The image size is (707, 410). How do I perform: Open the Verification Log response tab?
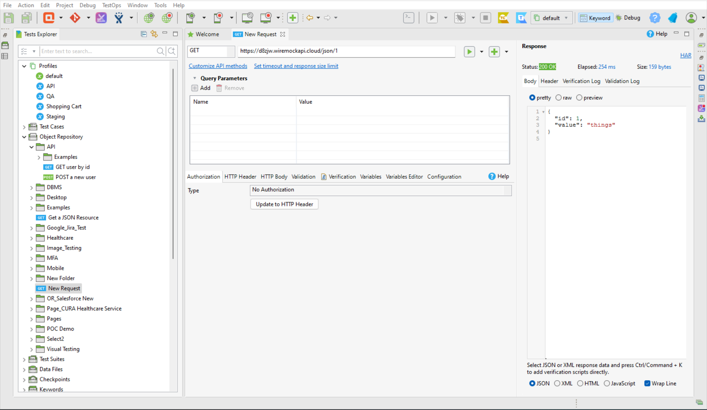click(581, 81)
